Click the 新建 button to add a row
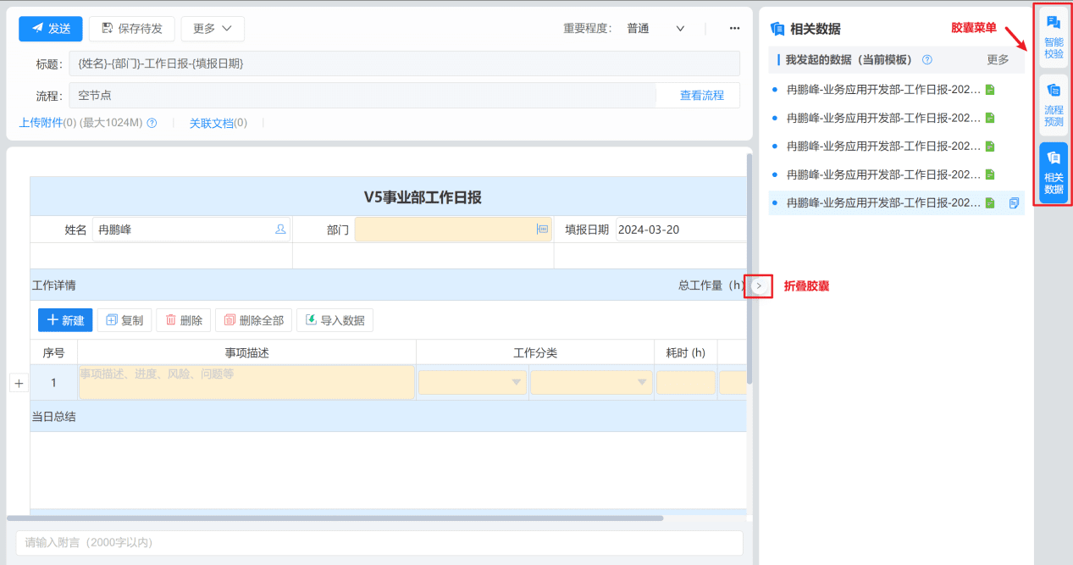 coord(65,320)
